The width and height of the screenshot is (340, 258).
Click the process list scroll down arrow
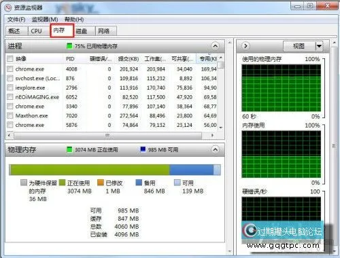tap(221, 128)
